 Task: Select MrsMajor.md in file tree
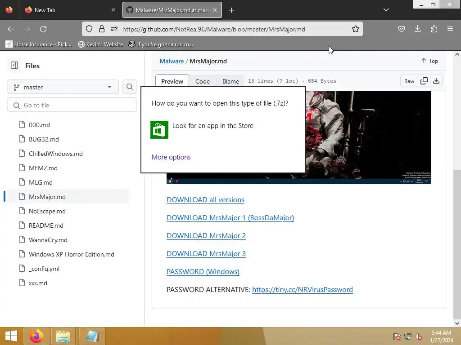point(47,197)
